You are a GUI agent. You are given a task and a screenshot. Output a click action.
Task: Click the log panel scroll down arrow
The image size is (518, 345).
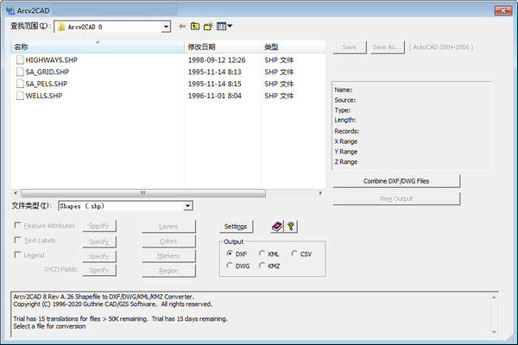pyautogui.click(x=494, y=332)
